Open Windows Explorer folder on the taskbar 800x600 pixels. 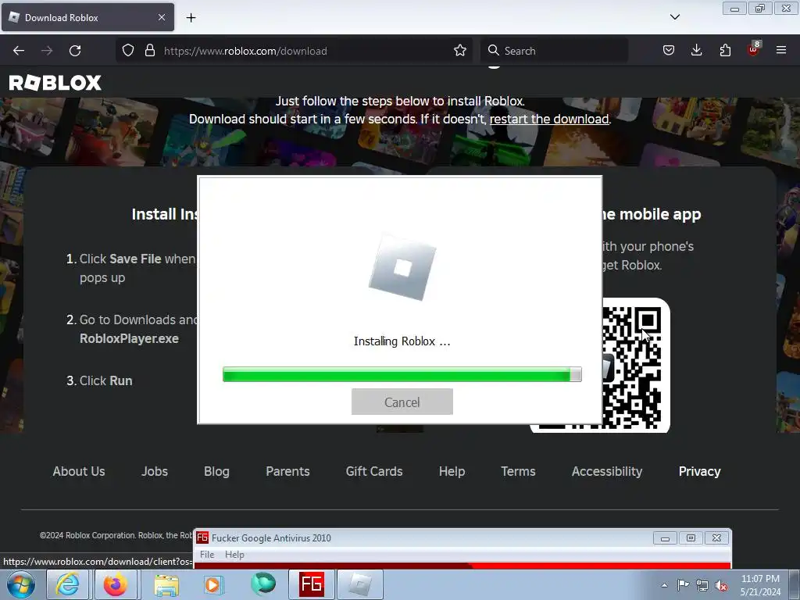(x=166, y=584)
